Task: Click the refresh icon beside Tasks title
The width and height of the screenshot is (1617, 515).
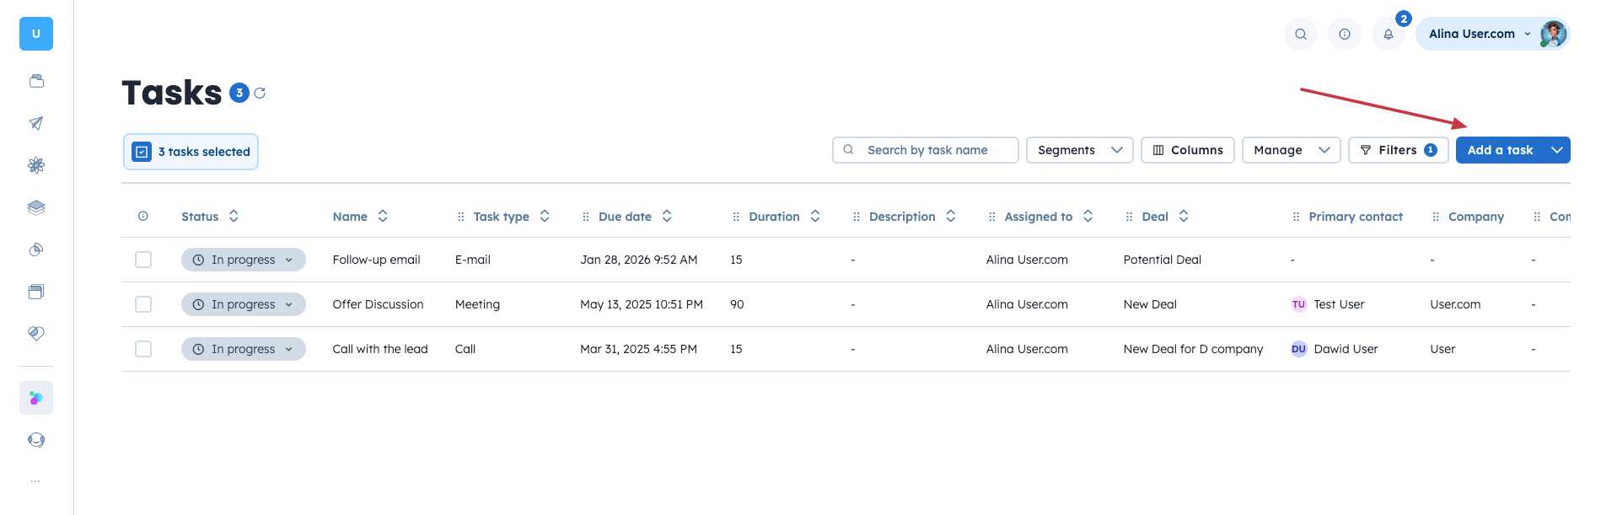Action: pyautogui.click(x=260, y=94)
